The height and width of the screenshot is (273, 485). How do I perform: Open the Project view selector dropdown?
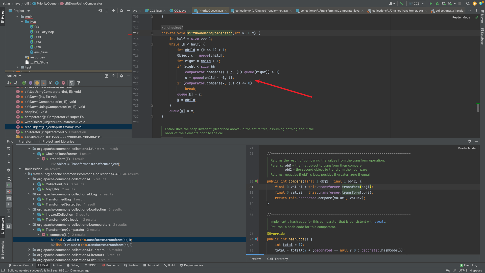click(19, 11)
